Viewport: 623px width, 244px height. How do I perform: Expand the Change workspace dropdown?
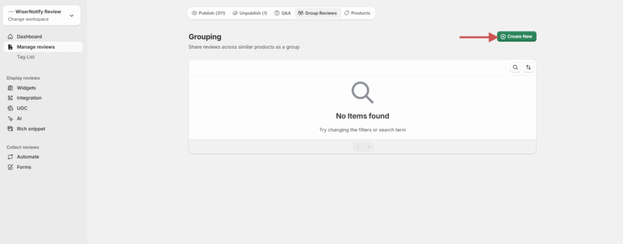pyautogui.click(x=72, y=15)
